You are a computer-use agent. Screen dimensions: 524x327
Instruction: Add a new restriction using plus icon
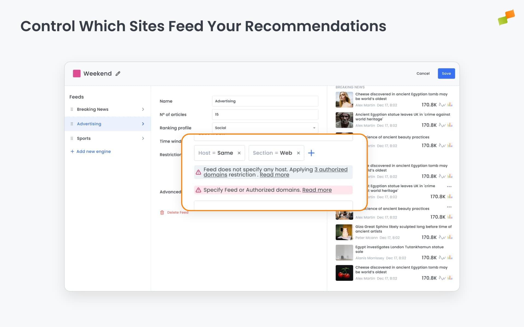tap(311, 153)
